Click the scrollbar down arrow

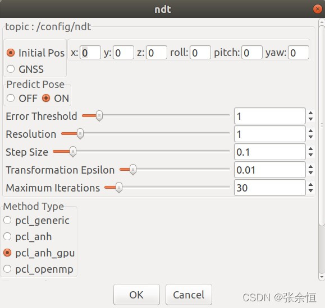322,277
